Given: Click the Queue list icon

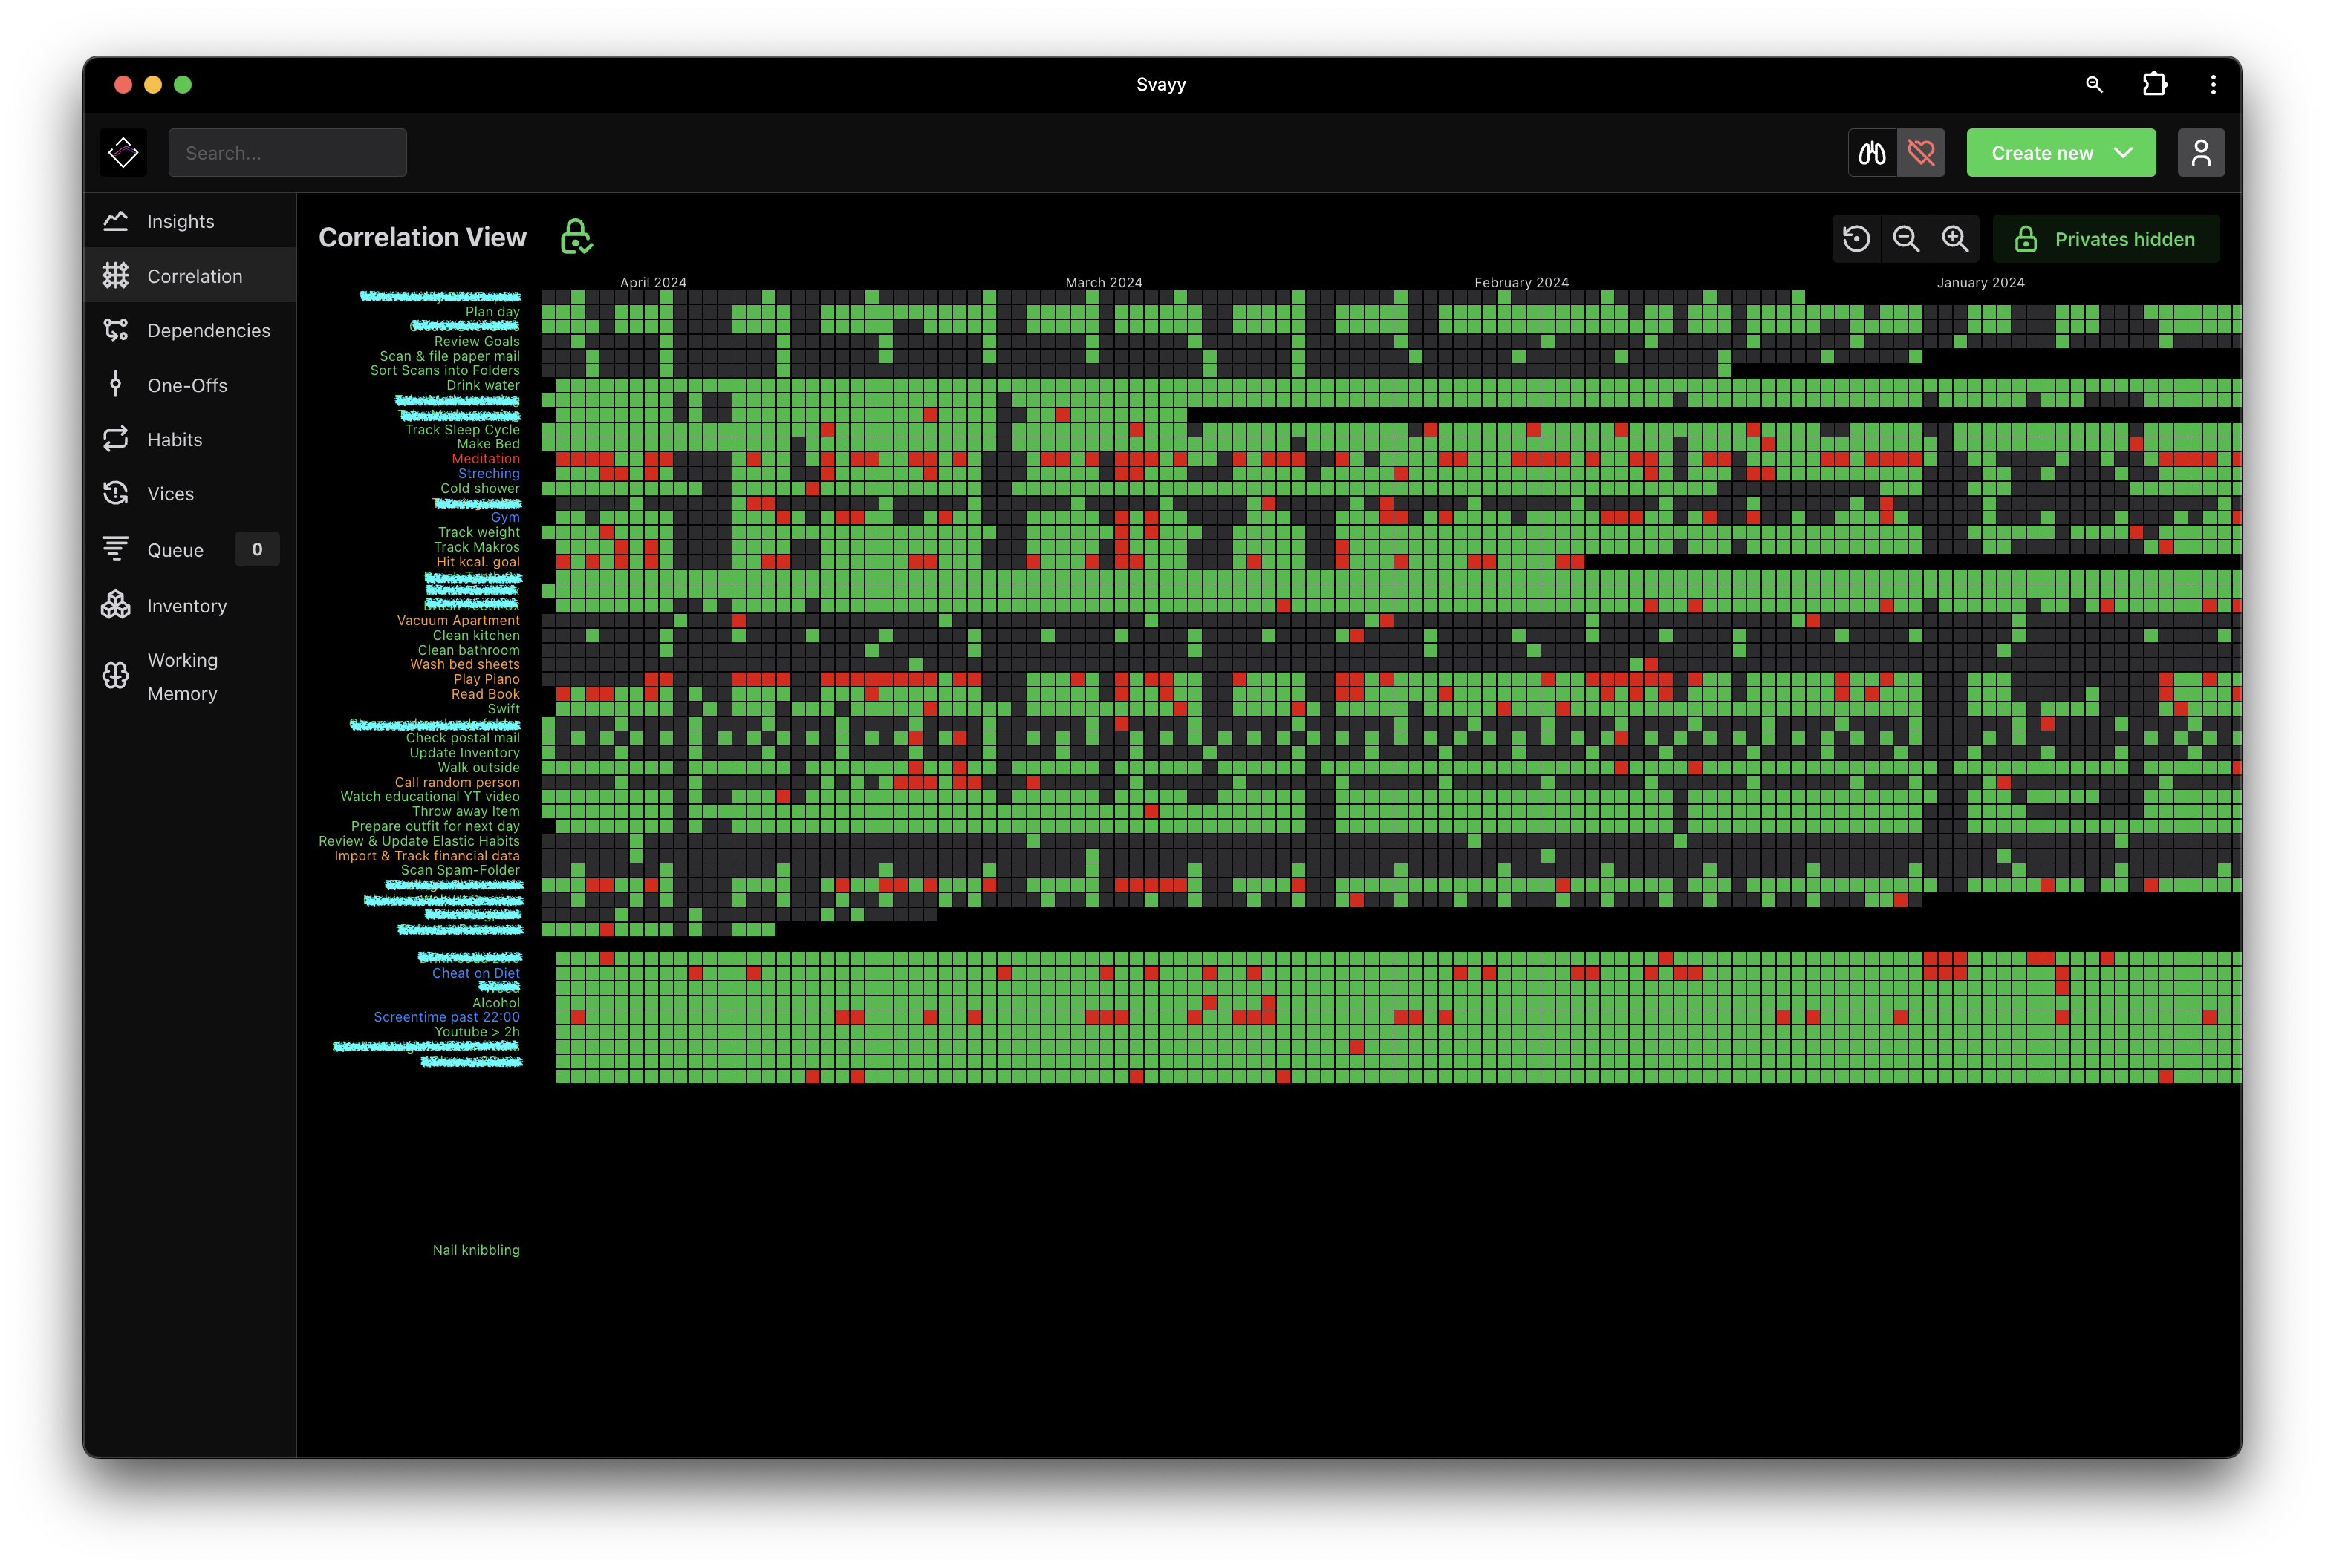Looking at the screenshot, I should point(116,549).
